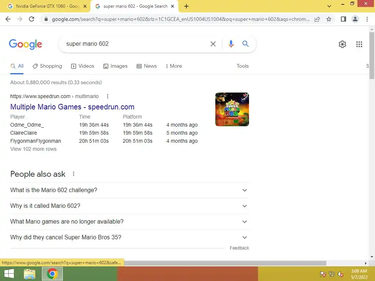Viewport: 375px width, 281px height.
Task: Go back to previous page
Action: tap(8, 19)
